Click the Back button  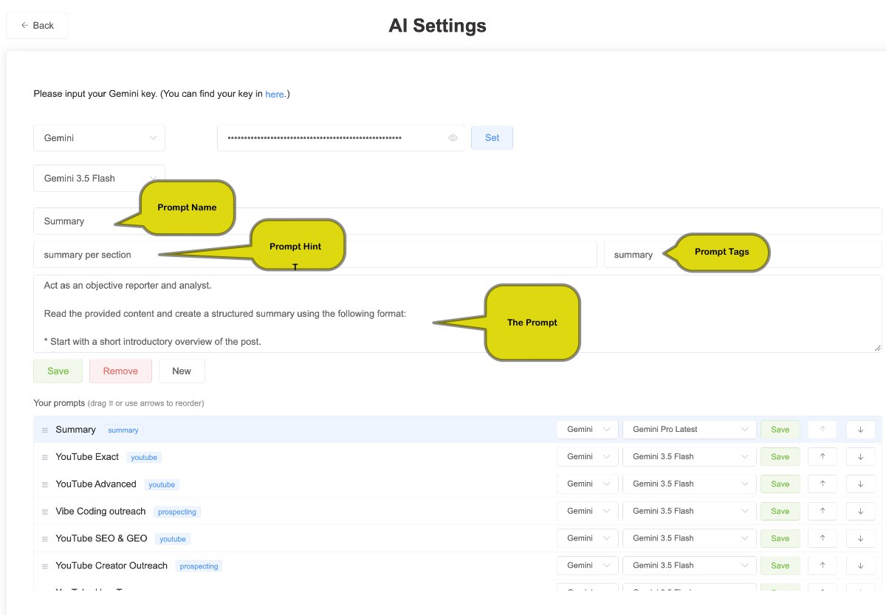pyautogui.click(x=37, y=25)
